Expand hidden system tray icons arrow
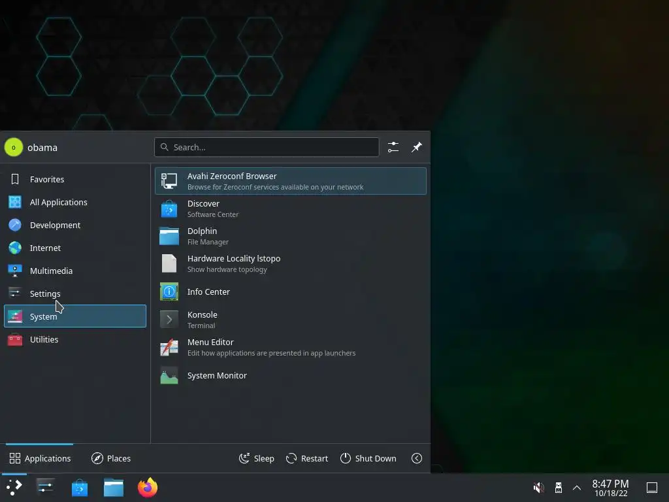Viewport: 669px width, 502px height. 577,488
